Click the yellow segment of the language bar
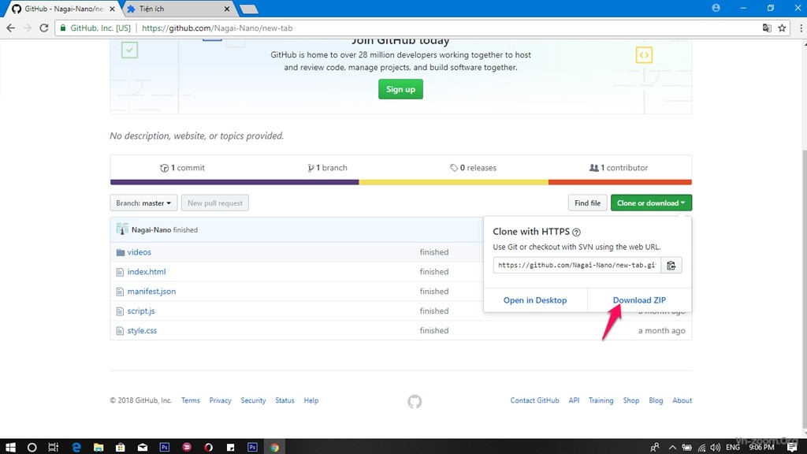This screenshot has height=454, width=807. 453,182
